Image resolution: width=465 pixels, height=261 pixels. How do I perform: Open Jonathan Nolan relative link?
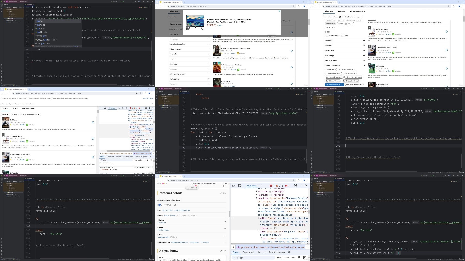tap(163, 237)
